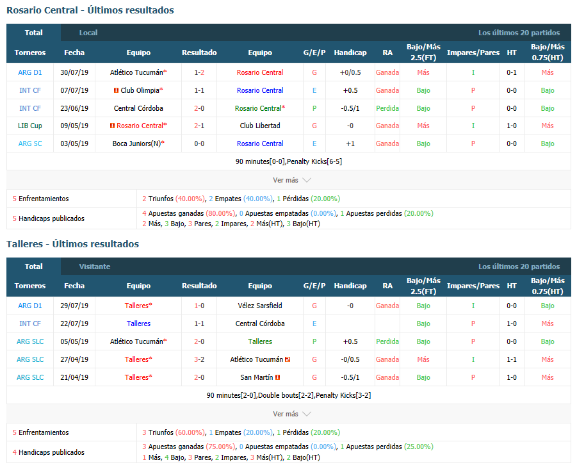Click 'Perdida' RA cell in Central Córdoba row
This screenshot has width=577, height=467.
[x=387, y=108]
